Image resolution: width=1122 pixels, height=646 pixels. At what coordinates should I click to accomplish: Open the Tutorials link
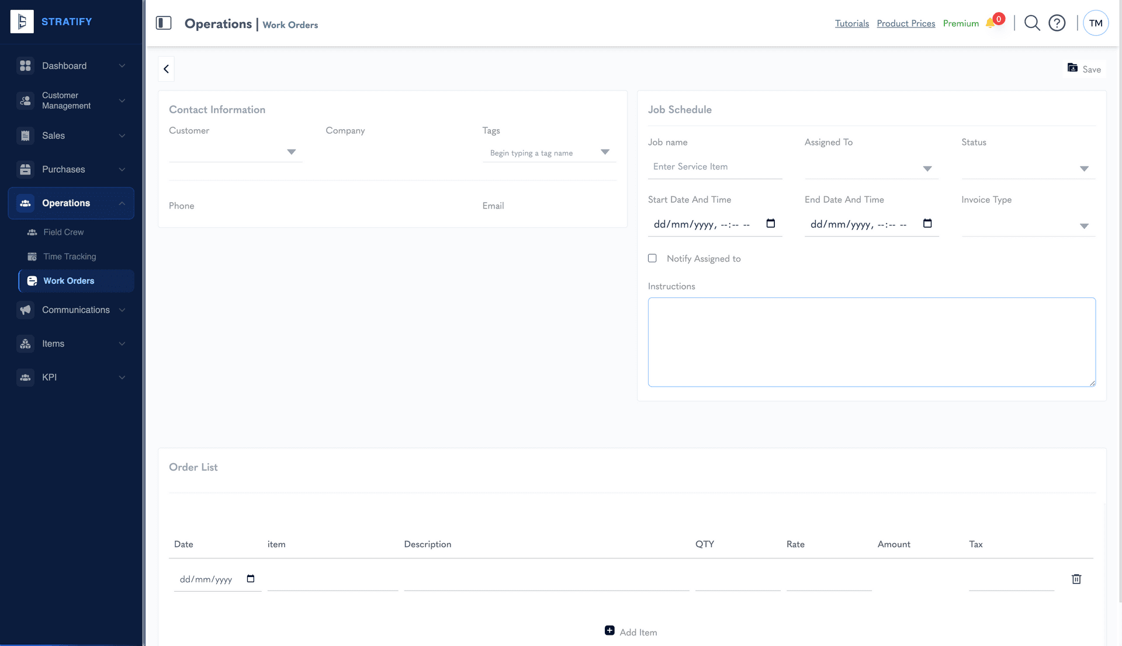(x=851, y=23)
